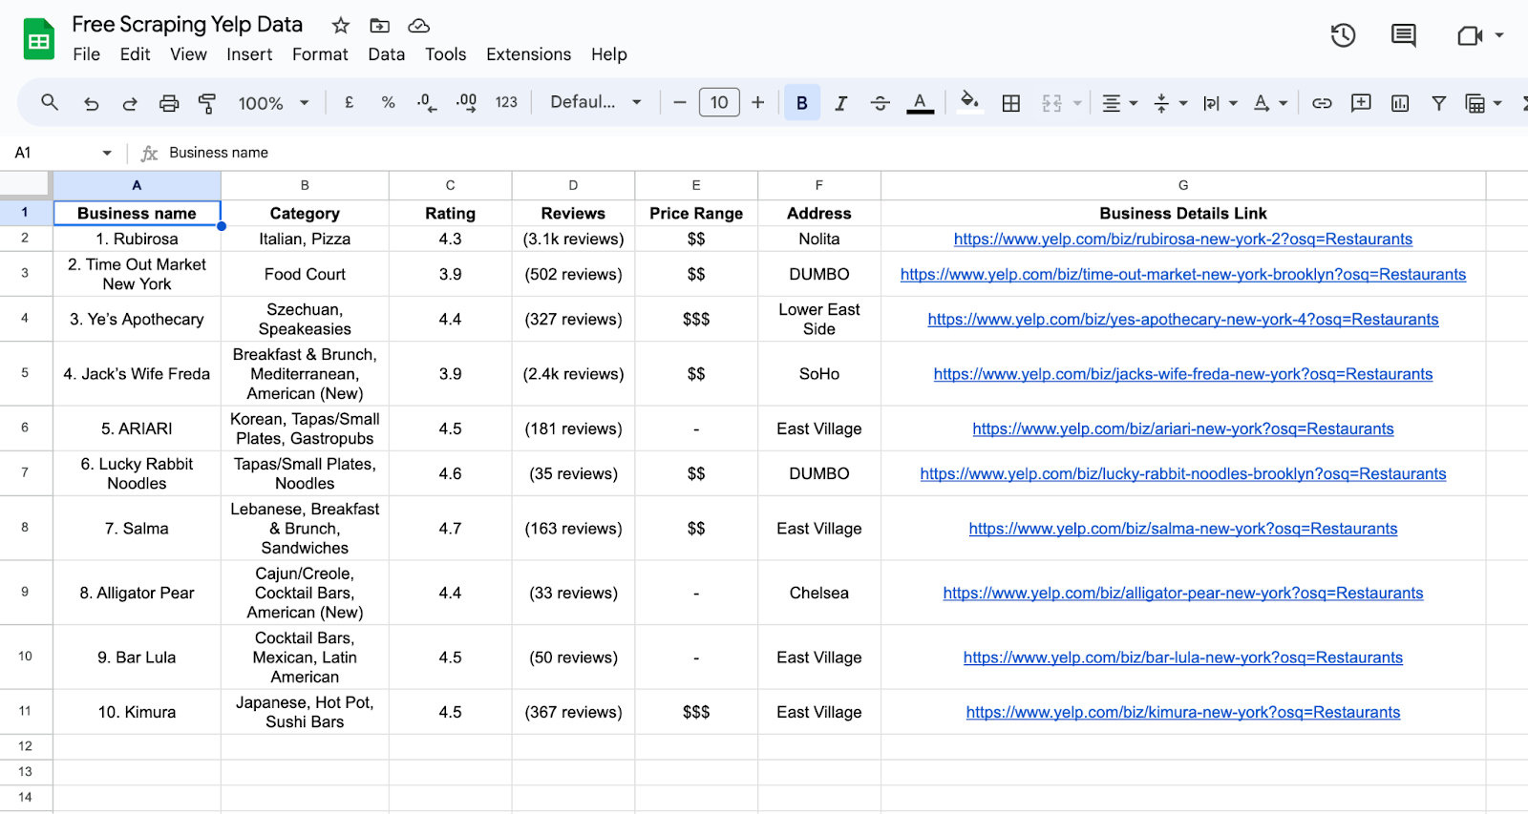Toggle italic formatting

tap(840, 103)
